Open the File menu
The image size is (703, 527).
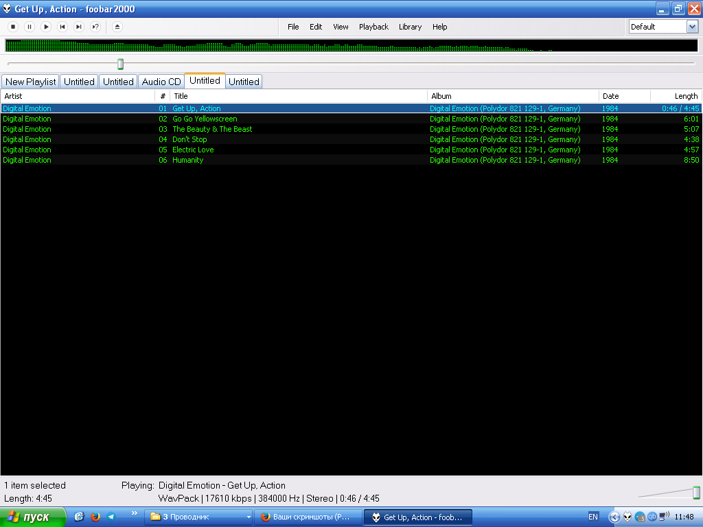293,27
